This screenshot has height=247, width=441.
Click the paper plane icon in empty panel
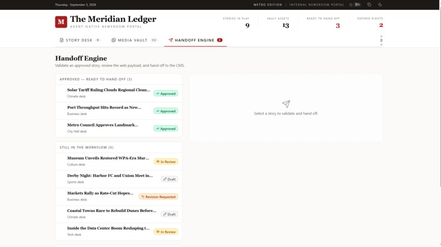286,104
